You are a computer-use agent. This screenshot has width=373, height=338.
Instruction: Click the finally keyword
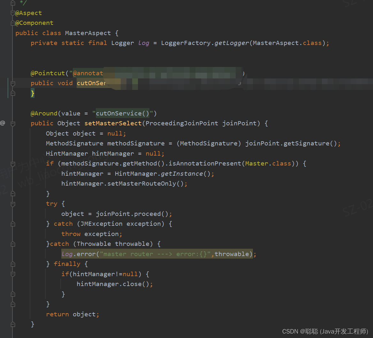(67, 264)
